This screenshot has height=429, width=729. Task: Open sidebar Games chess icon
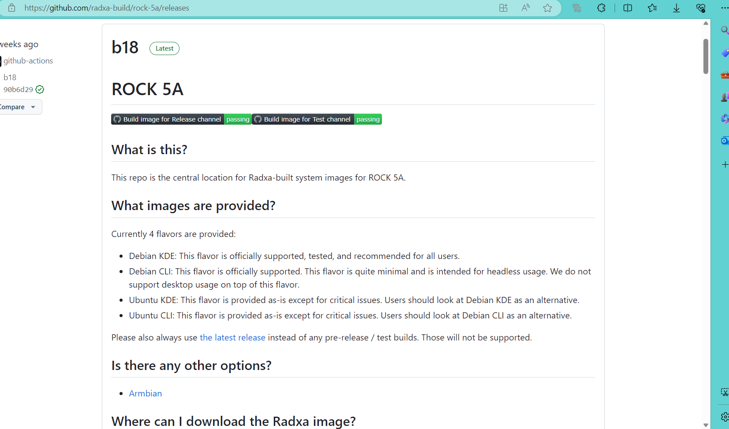coord(725,97)
